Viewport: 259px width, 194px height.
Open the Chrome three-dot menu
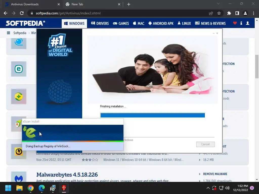point(253,13)
